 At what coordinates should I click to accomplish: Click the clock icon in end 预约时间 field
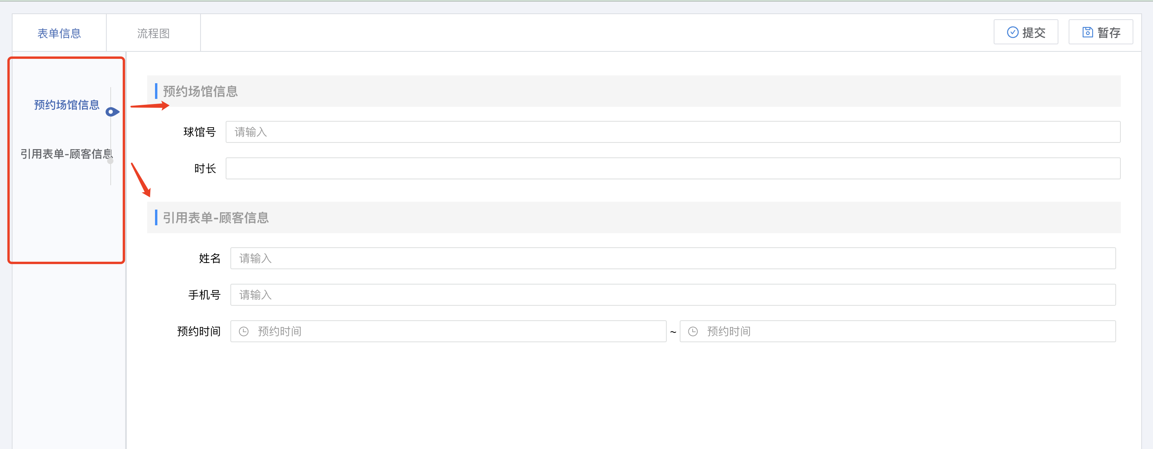[692, 331]
